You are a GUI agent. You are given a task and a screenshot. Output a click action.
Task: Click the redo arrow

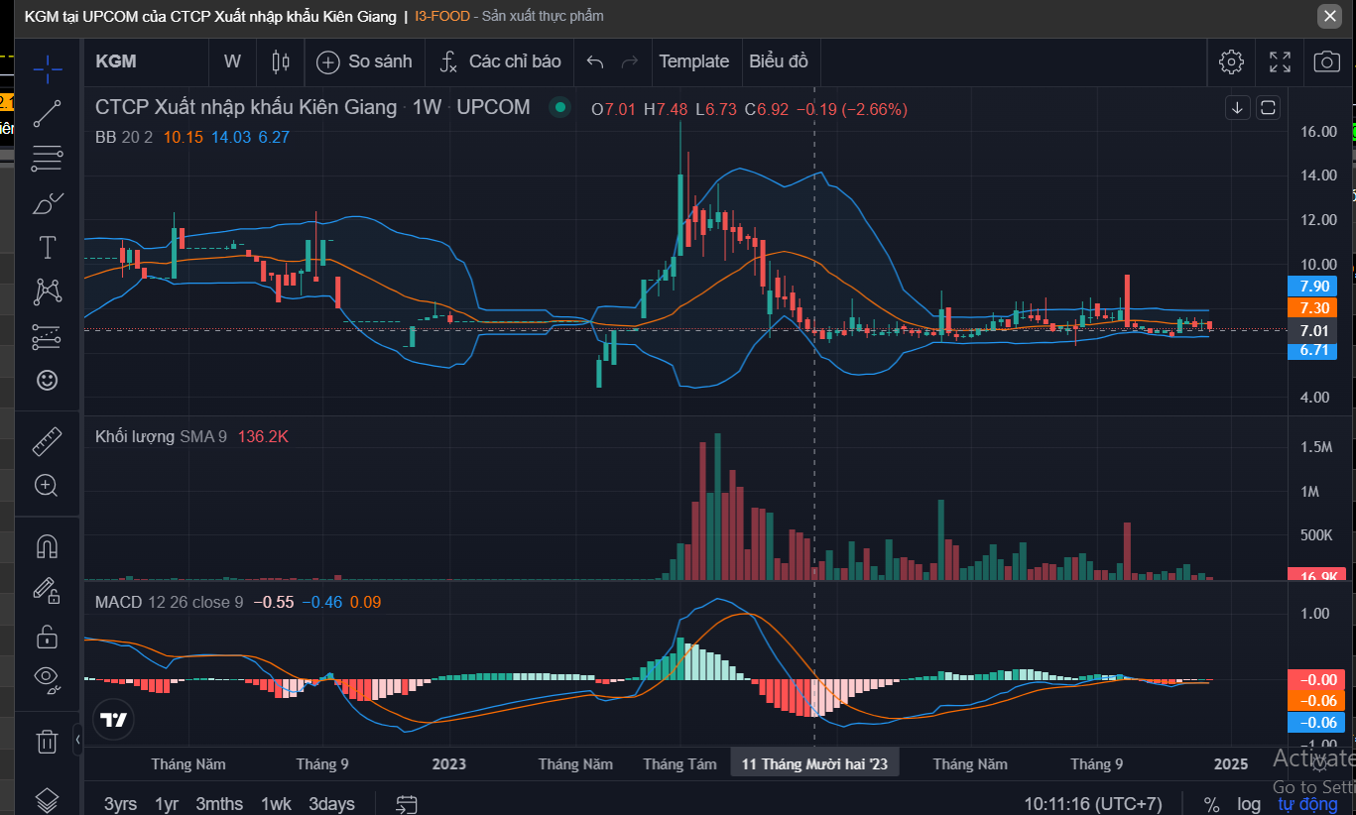(629, 61)
